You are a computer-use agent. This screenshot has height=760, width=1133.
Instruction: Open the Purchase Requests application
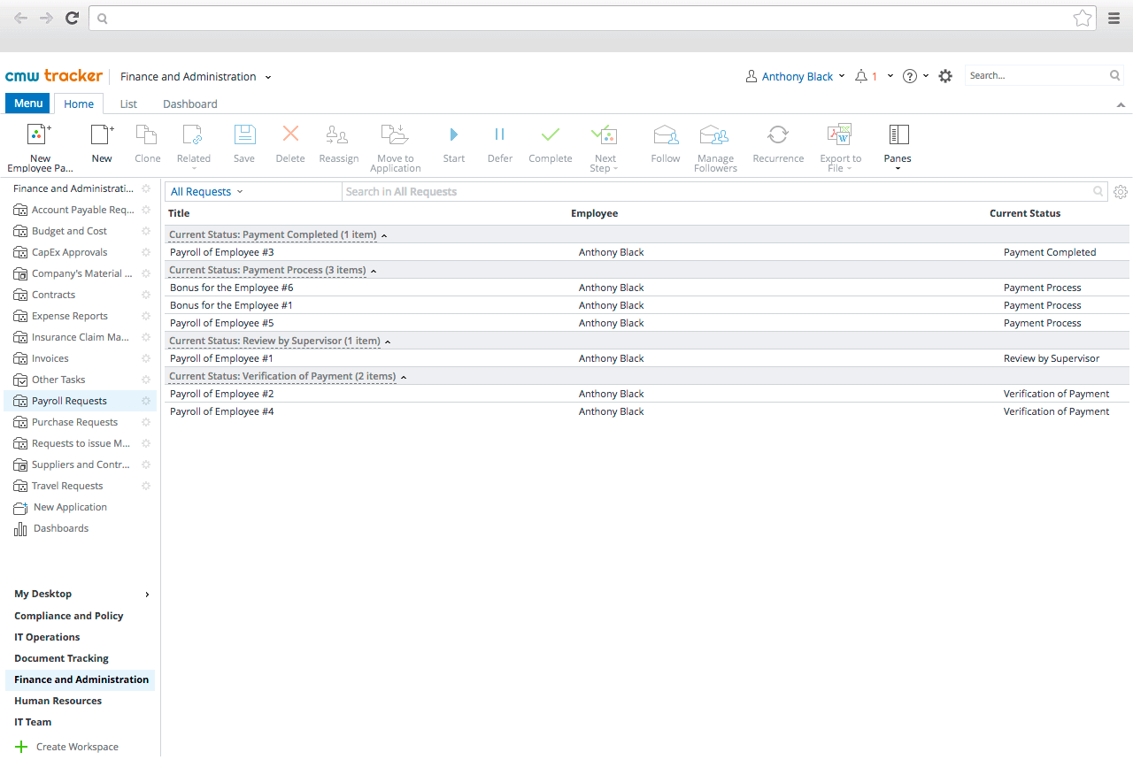pyautogui.click(x=74, y=422)
